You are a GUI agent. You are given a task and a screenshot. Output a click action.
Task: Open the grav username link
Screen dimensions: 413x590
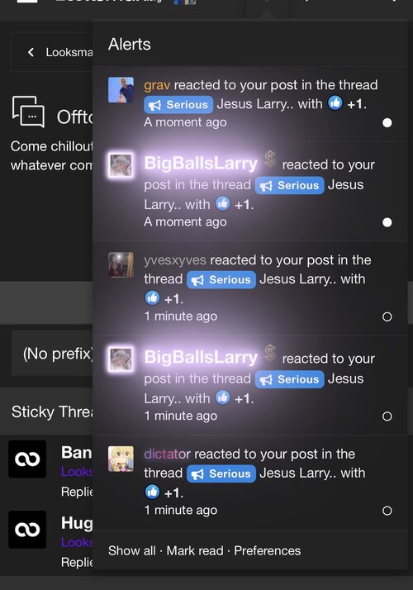pos(157,85)
